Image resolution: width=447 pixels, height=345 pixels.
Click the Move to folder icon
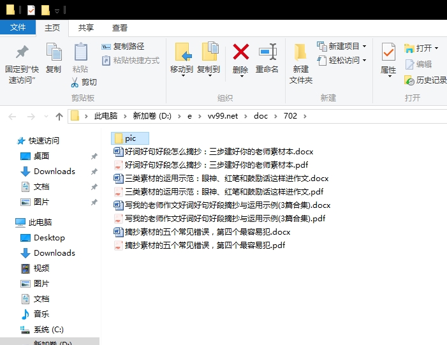click(182, 52)
